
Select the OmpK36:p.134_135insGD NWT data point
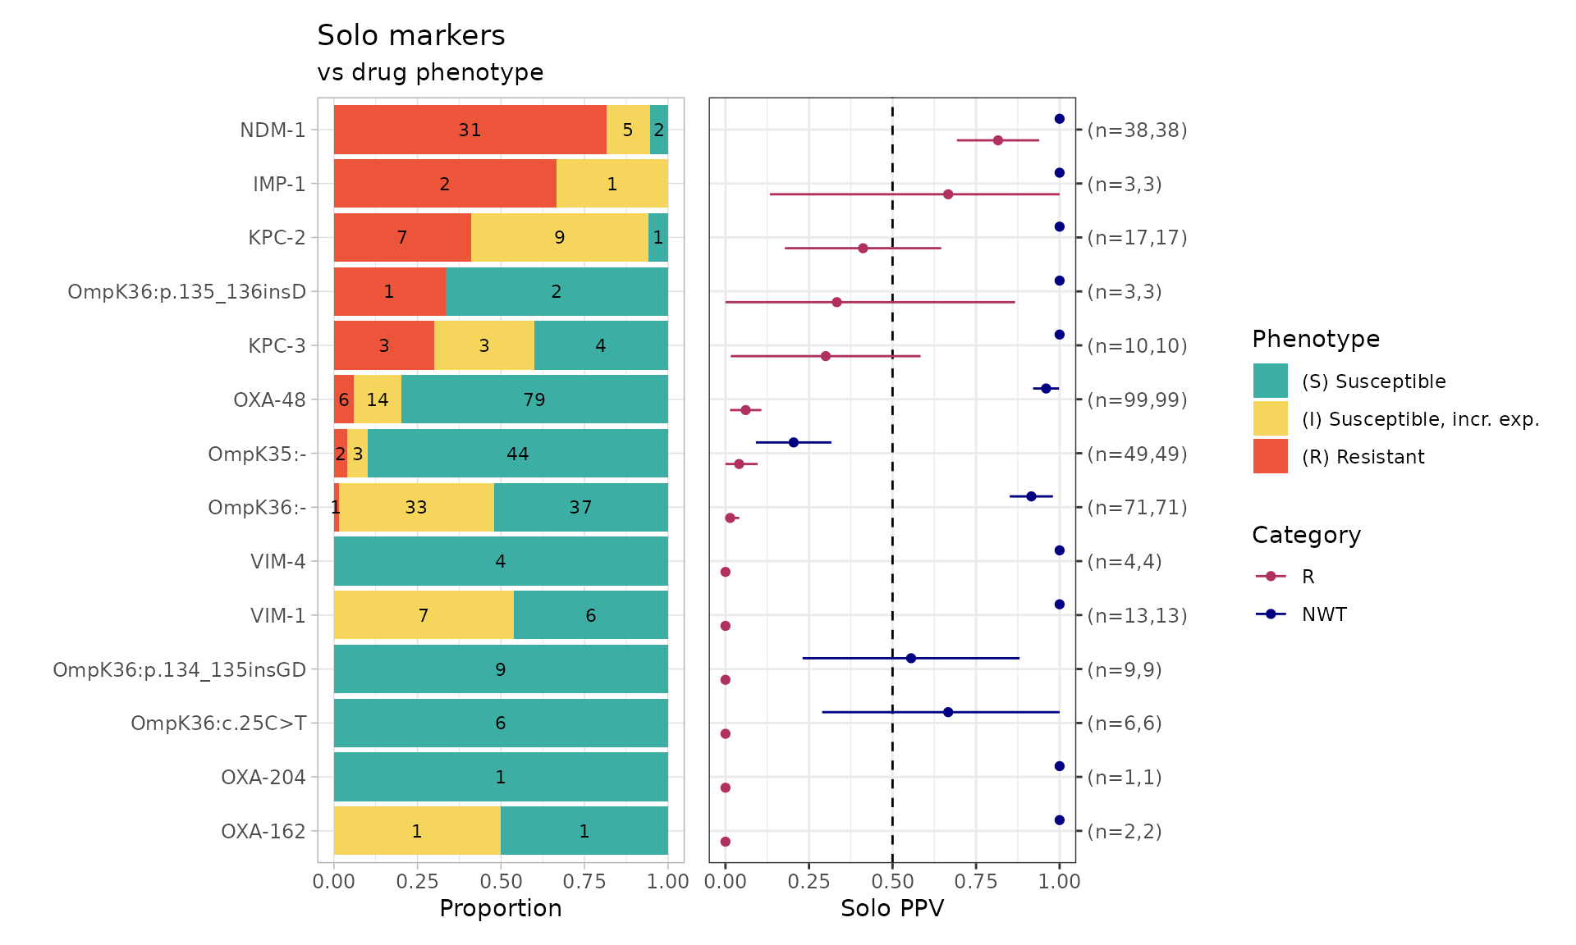[x=910, y=658]
